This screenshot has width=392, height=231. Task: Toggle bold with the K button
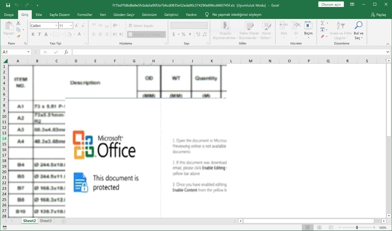pyautogui.click(x=33, y=34)
